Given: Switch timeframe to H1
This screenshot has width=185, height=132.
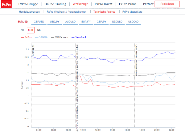Looking at the screenshot, I should point(22,30).
